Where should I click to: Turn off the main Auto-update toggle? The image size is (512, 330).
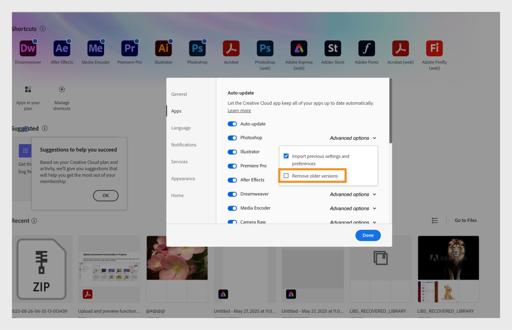click(232, 124)
